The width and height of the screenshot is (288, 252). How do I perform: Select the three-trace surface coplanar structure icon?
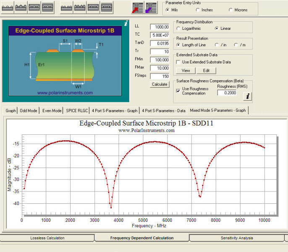[8, 8]
